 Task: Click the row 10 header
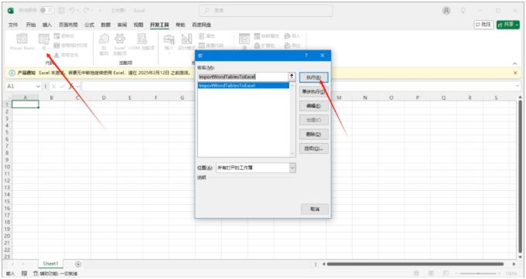(x=7, y=167)
